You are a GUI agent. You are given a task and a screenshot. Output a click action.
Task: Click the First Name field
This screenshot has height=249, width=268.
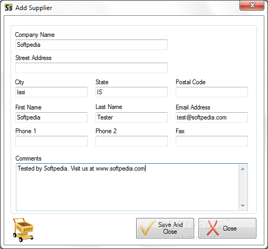(51, 117)
